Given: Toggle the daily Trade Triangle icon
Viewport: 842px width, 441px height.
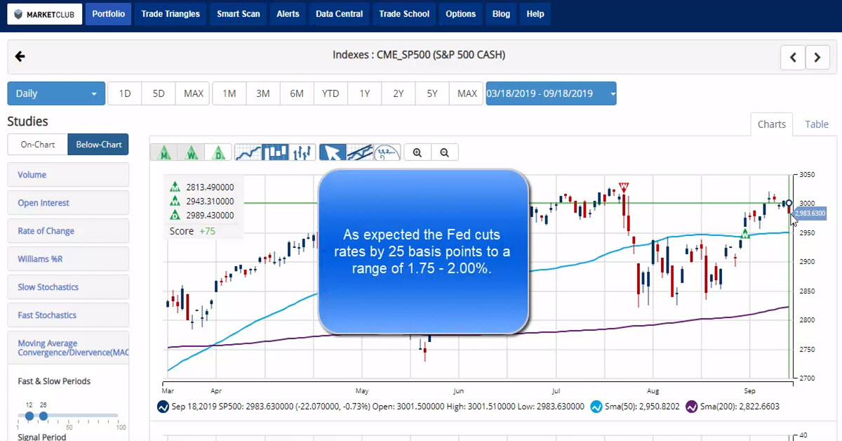Looking at the screenshot, I should (x=218, y=152).
